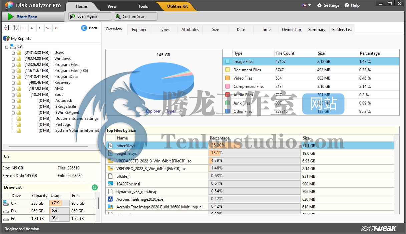
Task: Select dynamic_v33_gen.heap file name
Action: click(x=137, y=192)
